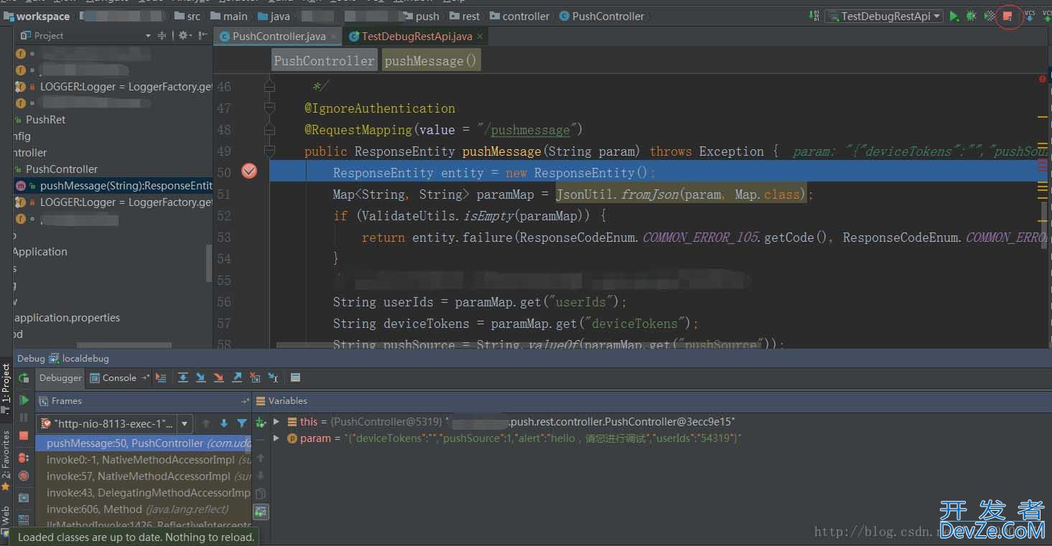1052x546 pixels.
Task: Select PushRet in the project tree
Action: tap(45, 120)
